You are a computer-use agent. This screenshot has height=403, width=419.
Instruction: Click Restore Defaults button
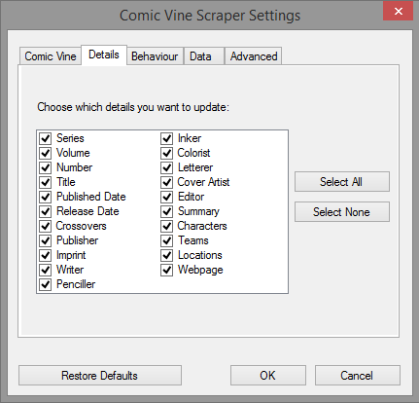[x=100, y=376]
